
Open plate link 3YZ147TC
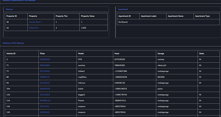(45, 106)
